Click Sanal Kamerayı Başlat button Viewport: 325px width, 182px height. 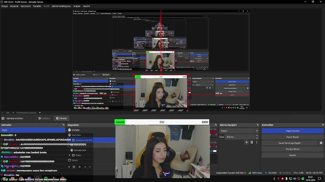pos(290,143)
